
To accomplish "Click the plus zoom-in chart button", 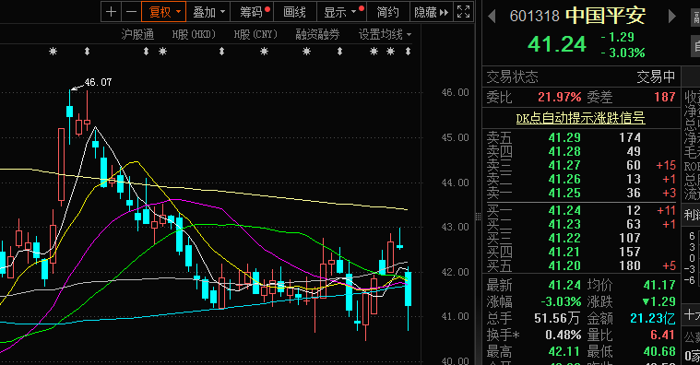I will 112,12.
